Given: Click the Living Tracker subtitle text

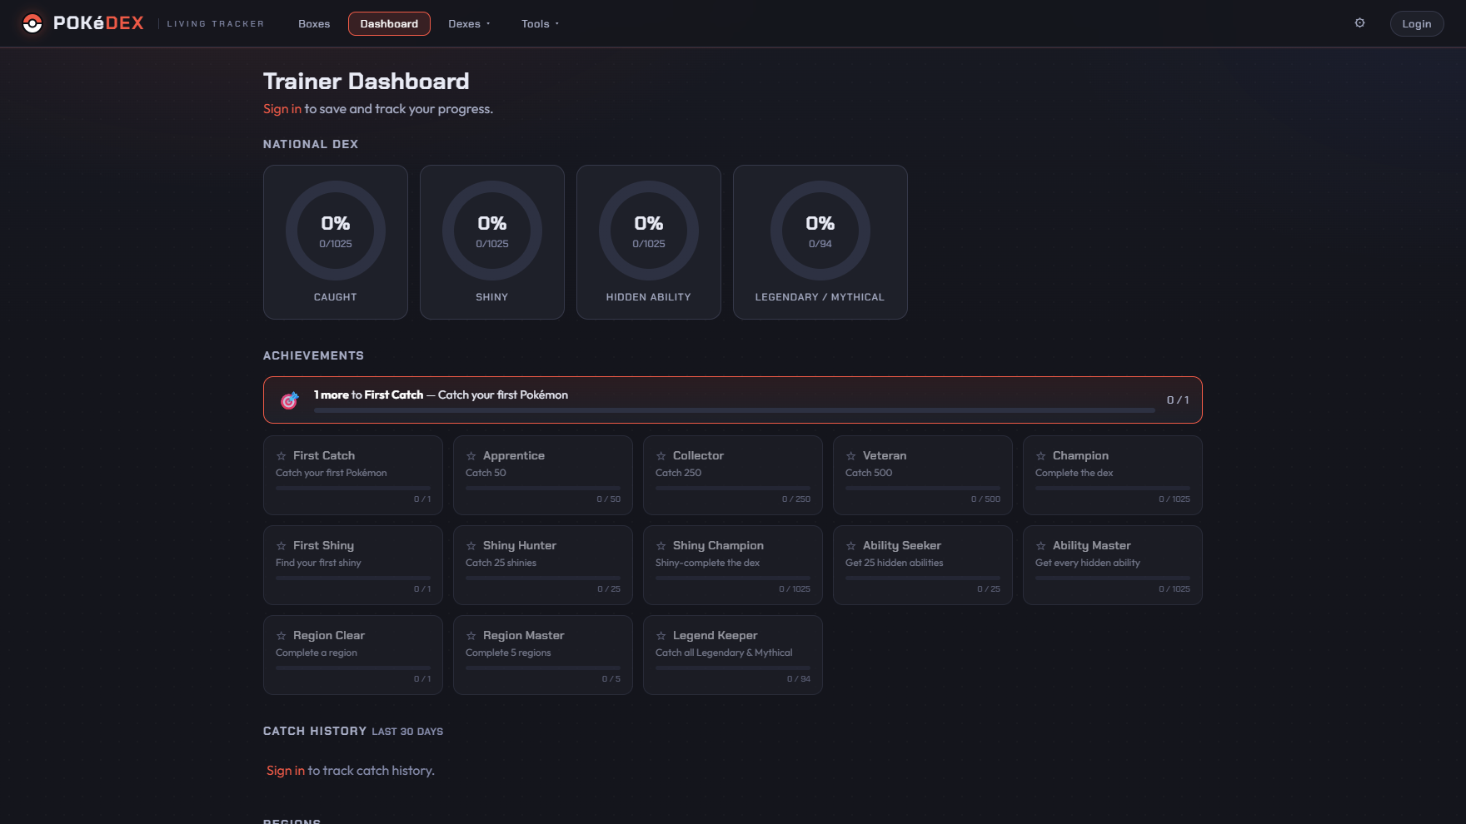Looking at the screenshot, I should [216, 23].
